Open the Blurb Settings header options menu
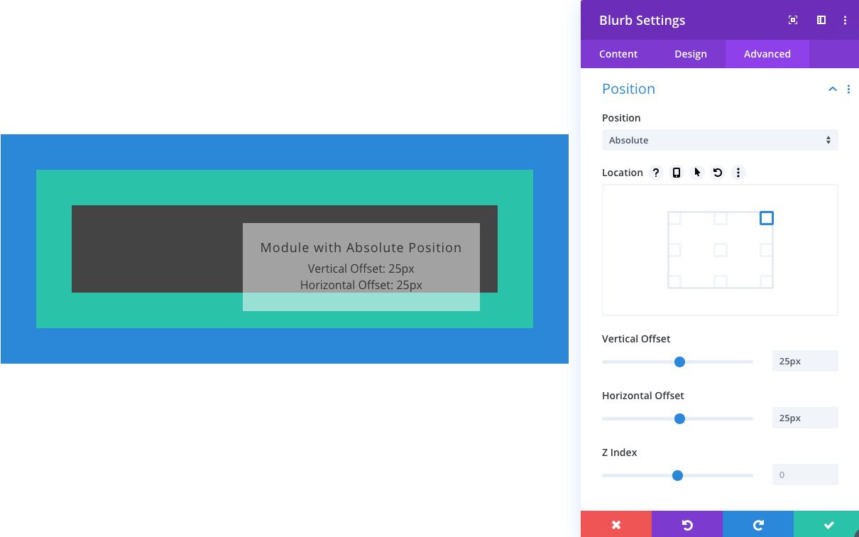Image resolution: width=859 pixels, height=537 pixels. (845, 20)
